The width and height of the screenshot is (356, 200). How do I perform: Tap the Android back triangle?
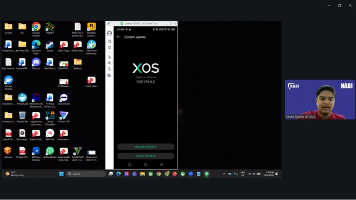tap(161, 164)
